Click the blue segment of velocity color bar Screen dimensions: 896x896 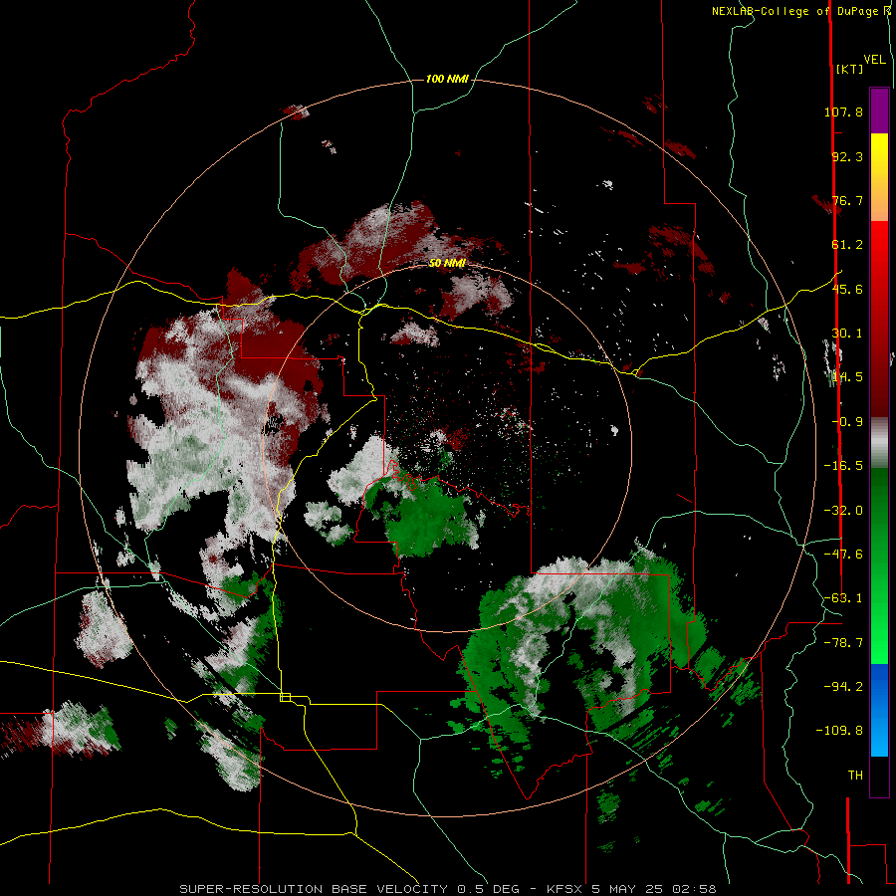(879, 710)
